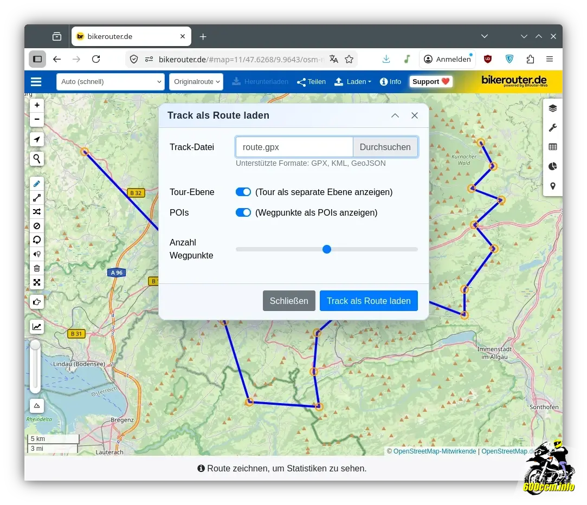Collapse the dialog with the chevron-up icon

pyautogui.click(x=395, y=115)
